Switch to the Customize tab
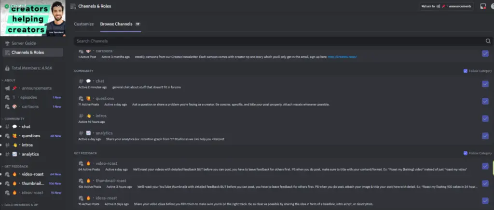 pos(83,24)
